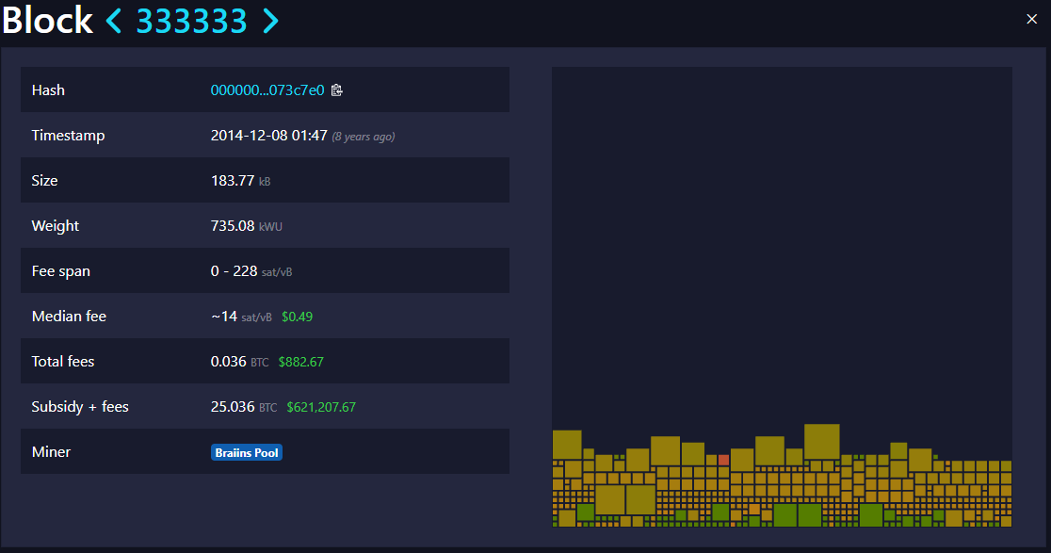Copy the block hash to clipboard

(x=337, y=90)
